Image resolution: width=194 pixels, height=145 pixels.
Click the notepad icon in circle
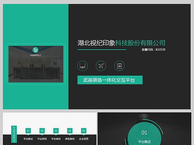tap(119, 66)
